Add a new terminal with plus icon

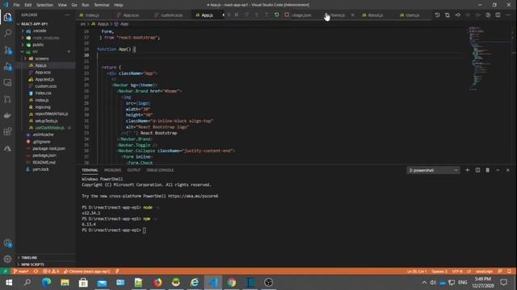(467, 170)
